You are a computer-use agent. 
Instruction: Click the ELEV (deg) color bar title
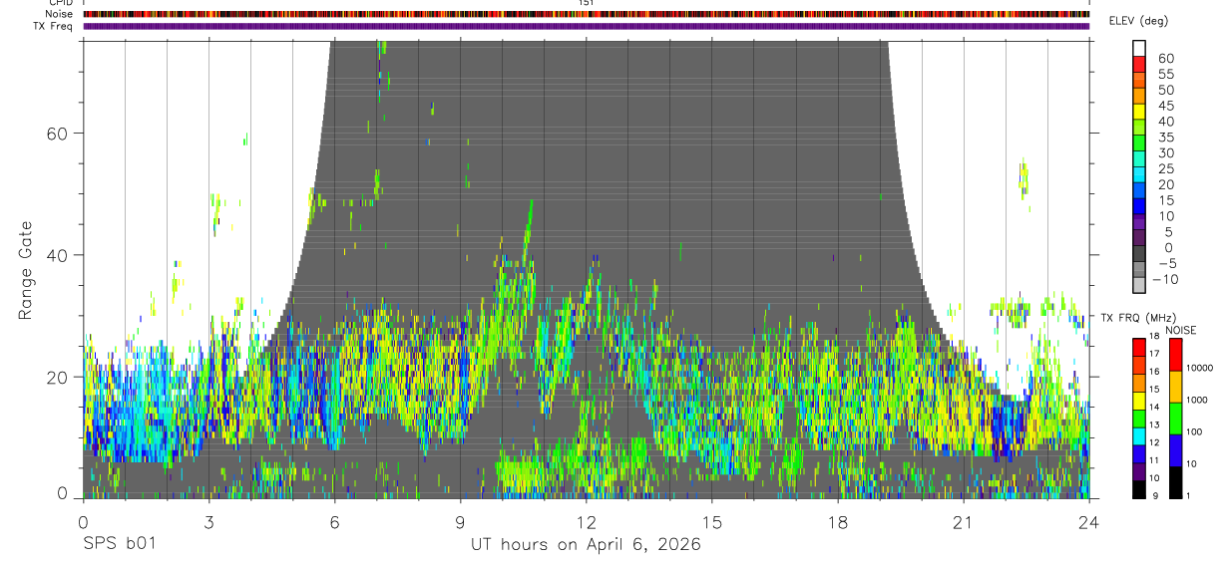(1137, 21)
